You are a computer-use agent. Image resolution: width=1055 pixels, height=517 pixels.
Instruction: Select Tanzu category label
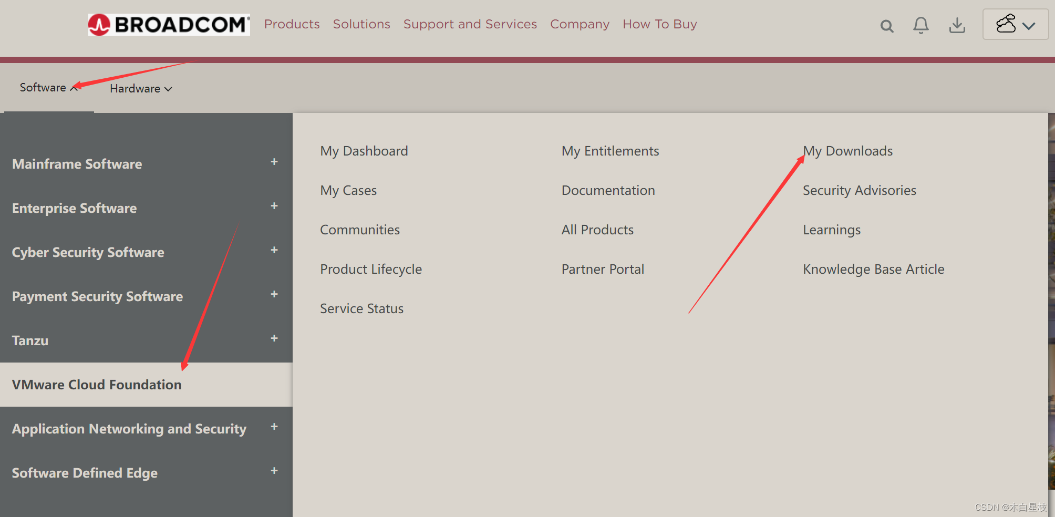pos(30,340)
